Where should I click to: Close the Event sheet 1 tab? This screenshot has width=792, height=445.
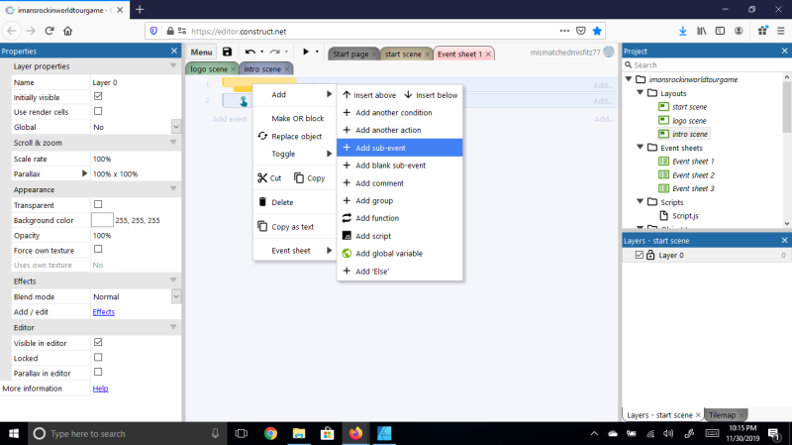point(488,55)
